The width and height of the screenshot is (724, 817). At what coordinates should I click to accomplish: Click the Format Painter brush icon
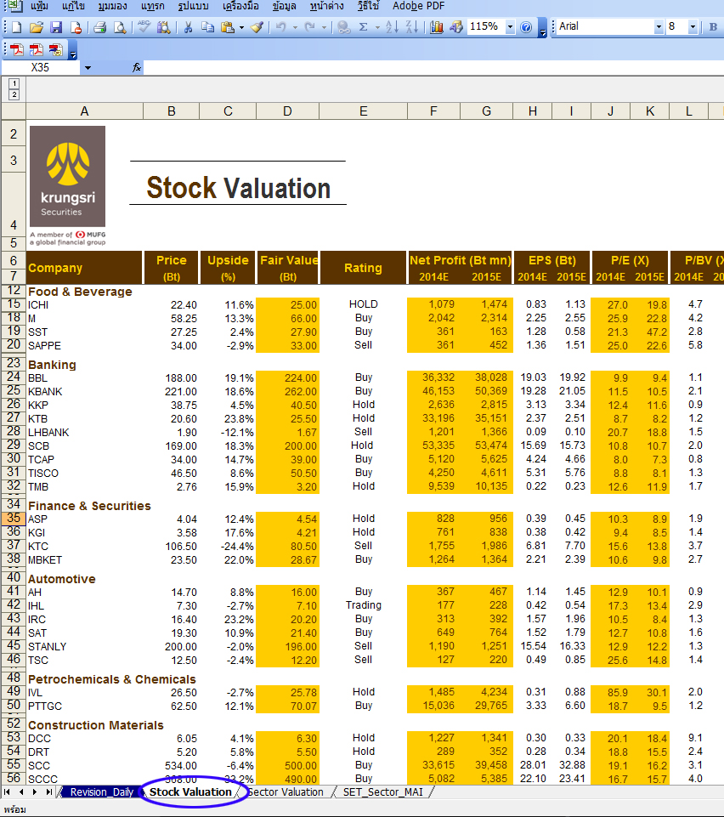[257, 27]
